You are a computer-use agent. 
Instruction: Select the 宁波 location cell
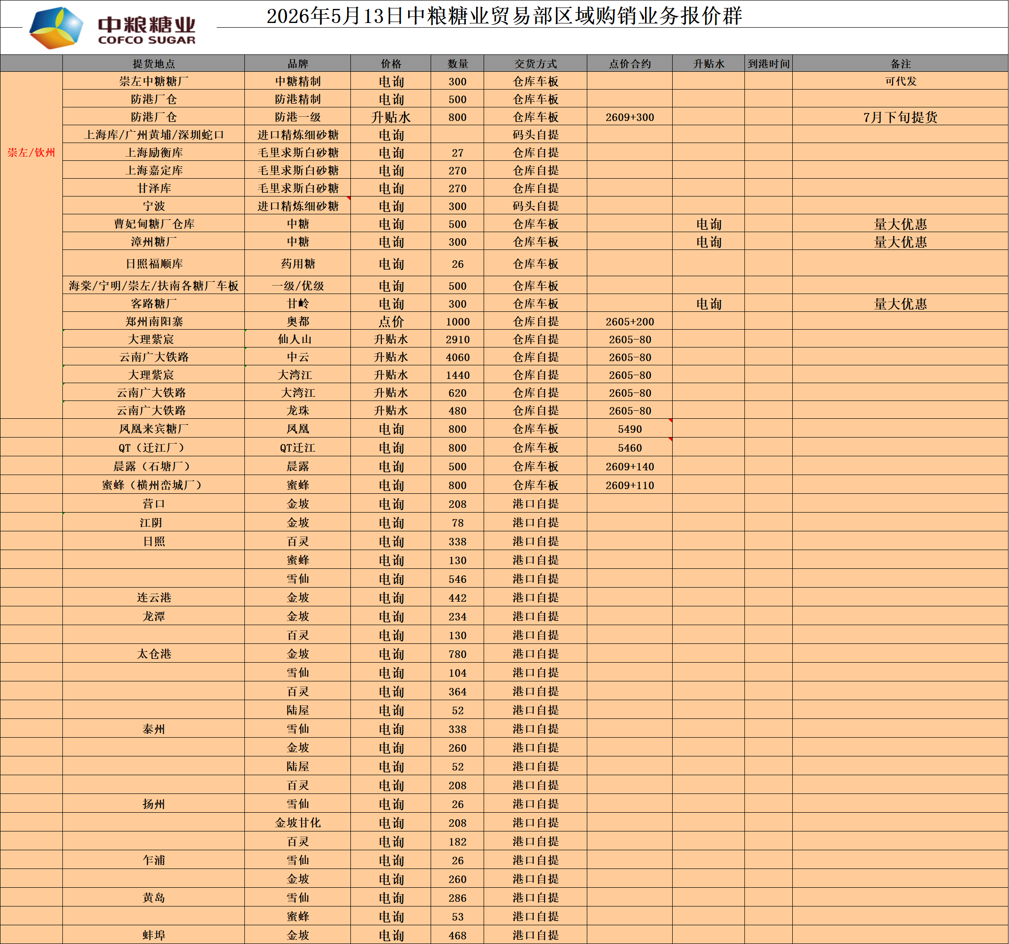[154, 205]
